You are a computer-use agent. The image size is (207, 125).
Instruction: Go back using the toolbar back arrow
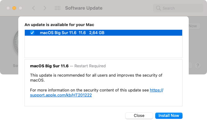coord(33,8)
